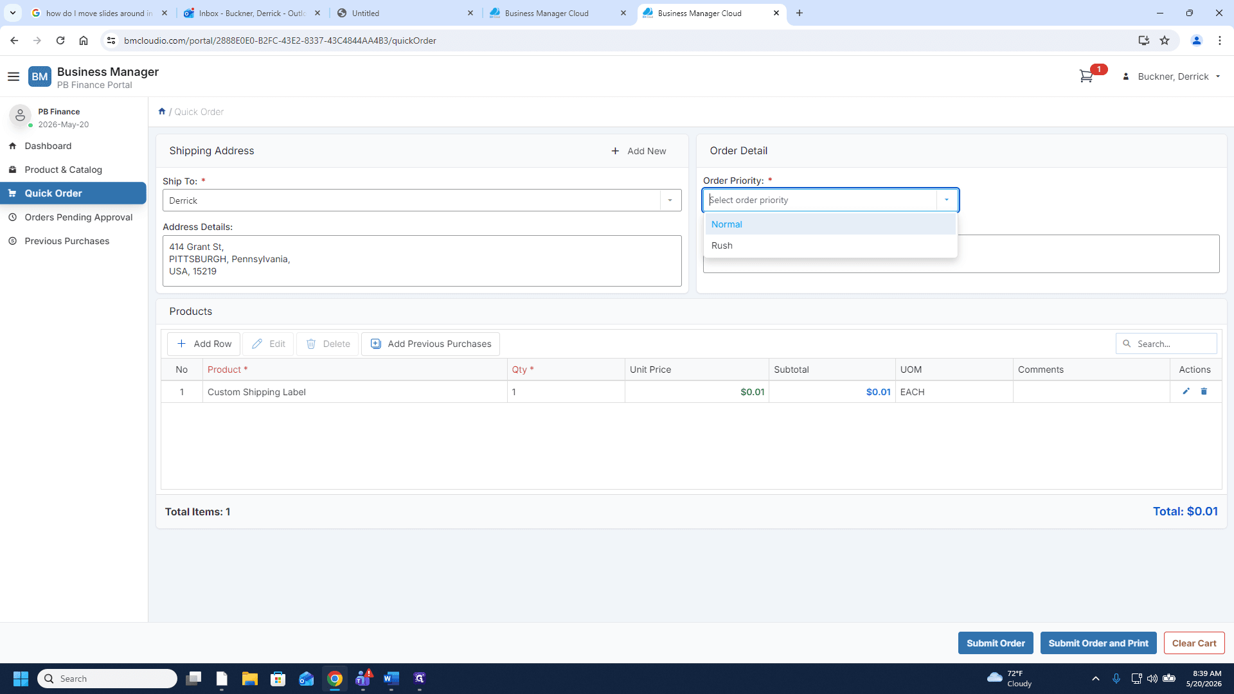Screen dimensions: 1234x694
Task: Switch to the Inbox Outlook tab
Action: pyautogui.click(x=252, y=13)
